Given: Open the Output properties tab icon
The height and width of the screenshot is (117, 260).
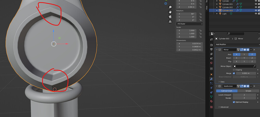Looking at the screenshot, I should pyautogui.click(x=211, y=50).
